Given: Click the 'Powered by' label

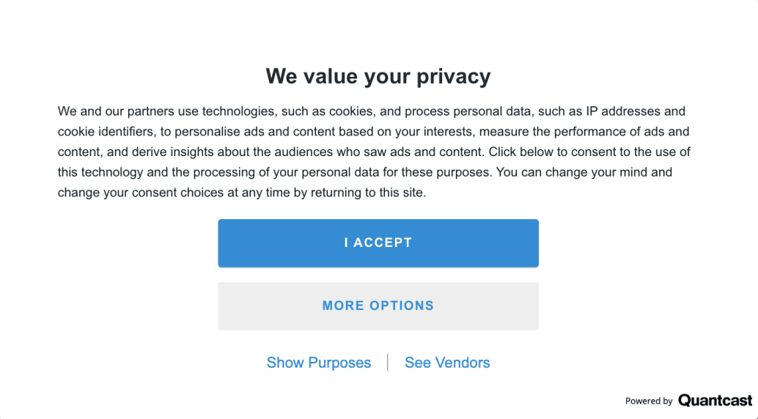Looking at the screenshot, I should click(649, 401).
